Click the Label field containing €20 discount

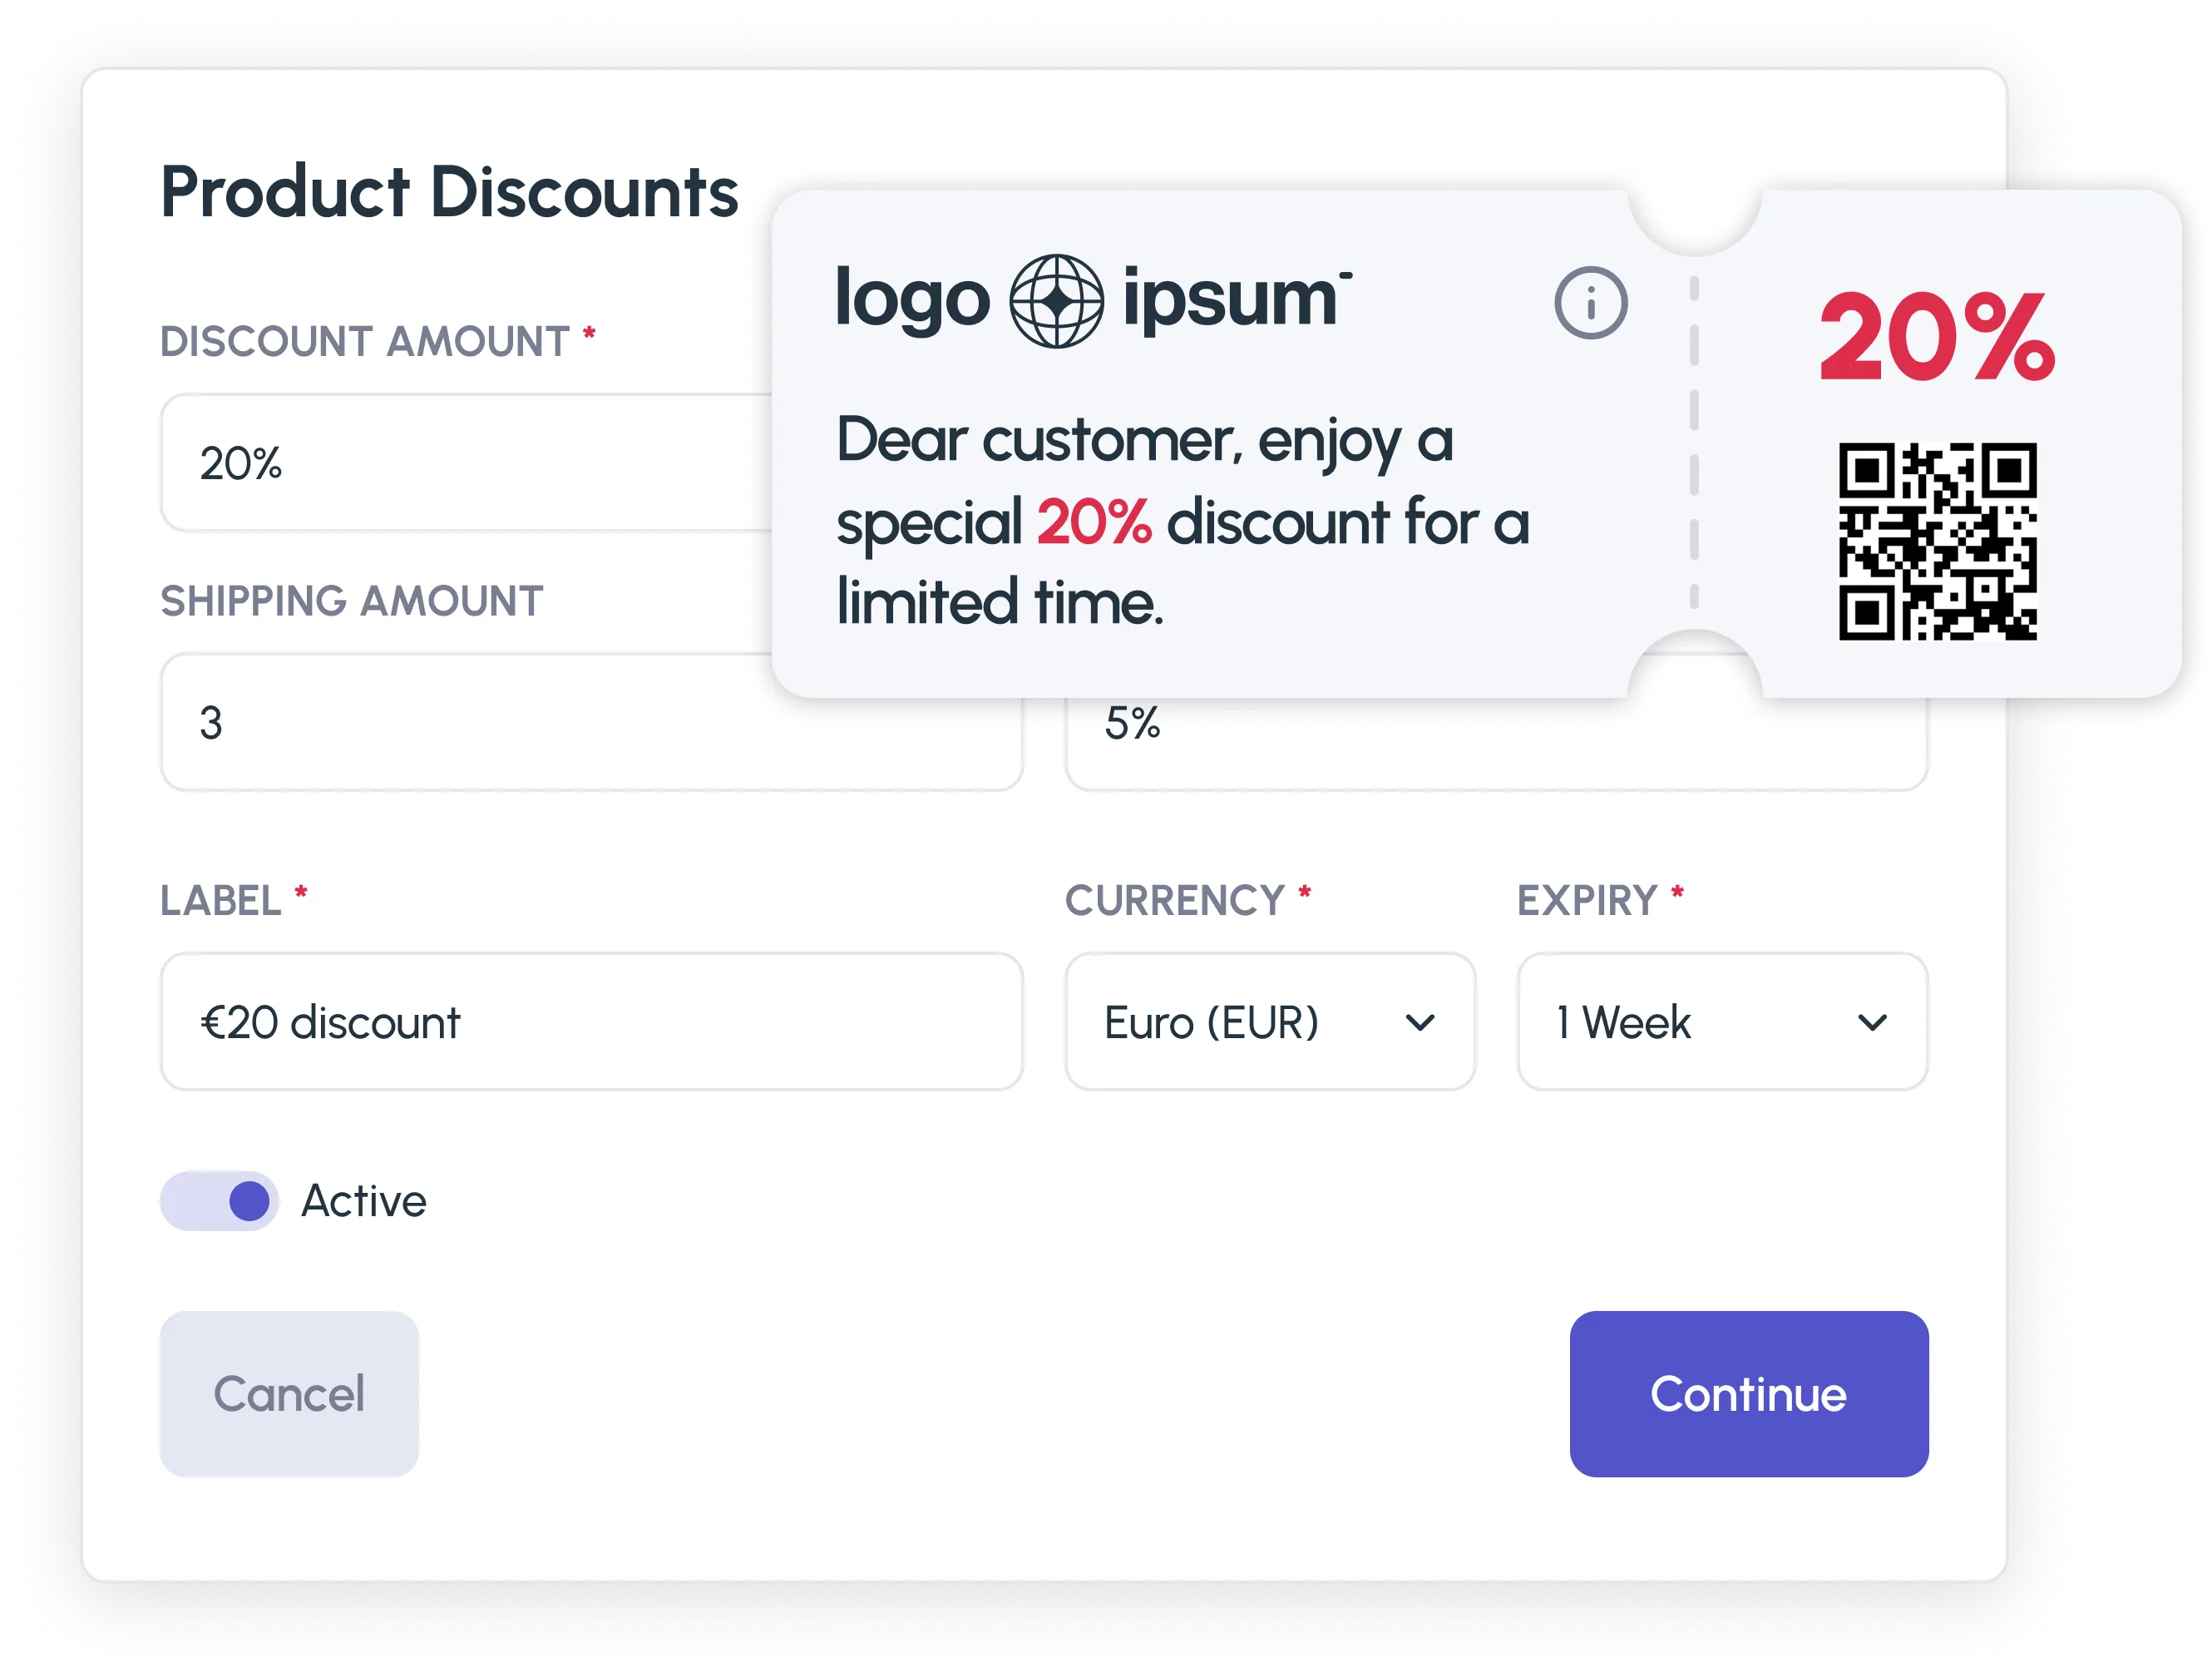[x=590, y=1022]
